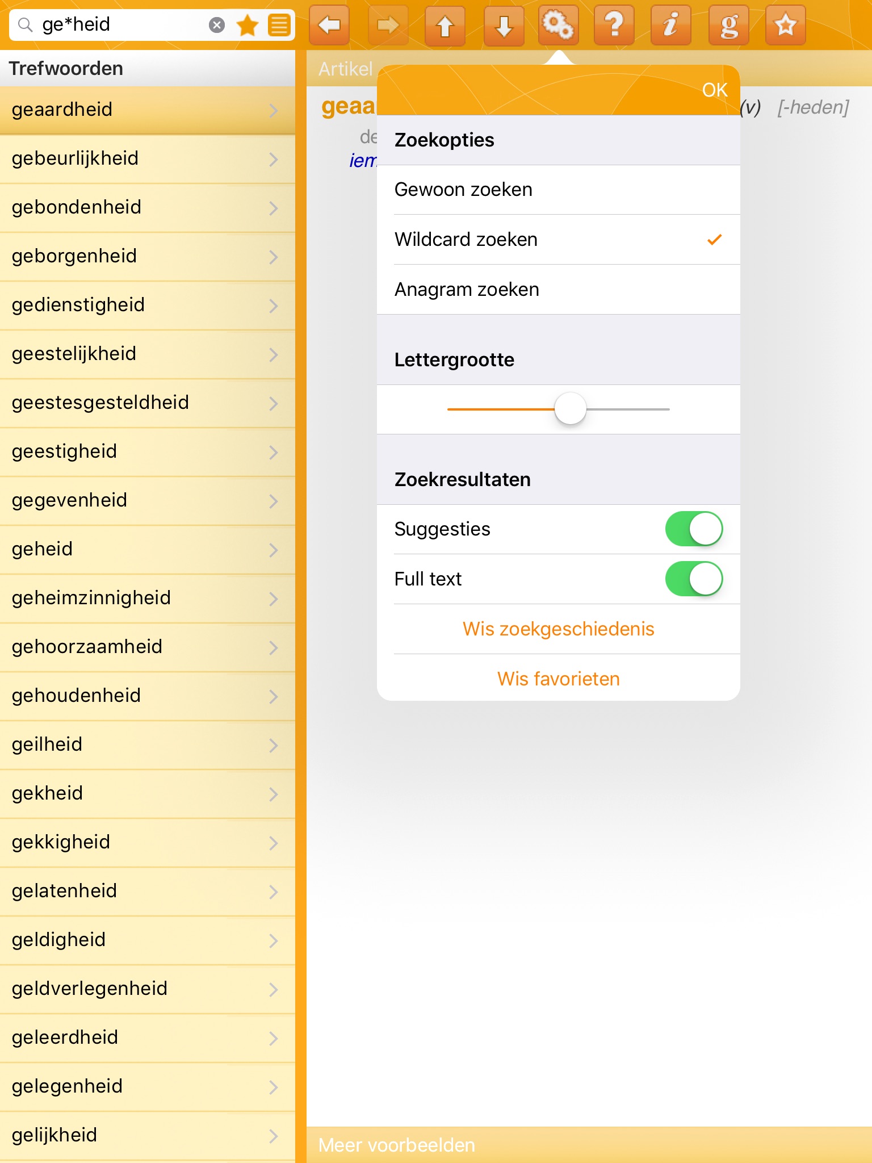Expand the geborgenheid entry chevron
The width and height of the screenshot is (872, 1163).
274,257
